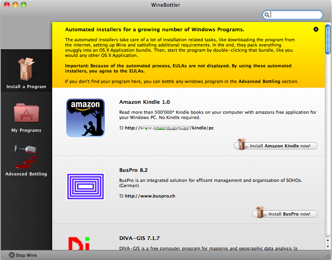
Task: Click the Install a Program label
Action: coord(26,87)
